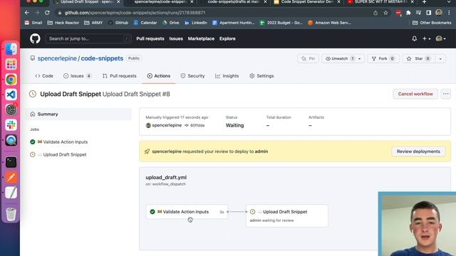The height and width of the screenshot is (256, 456).
Task: Click the Validate Action Inputs graph node
Action: point(187,212)
